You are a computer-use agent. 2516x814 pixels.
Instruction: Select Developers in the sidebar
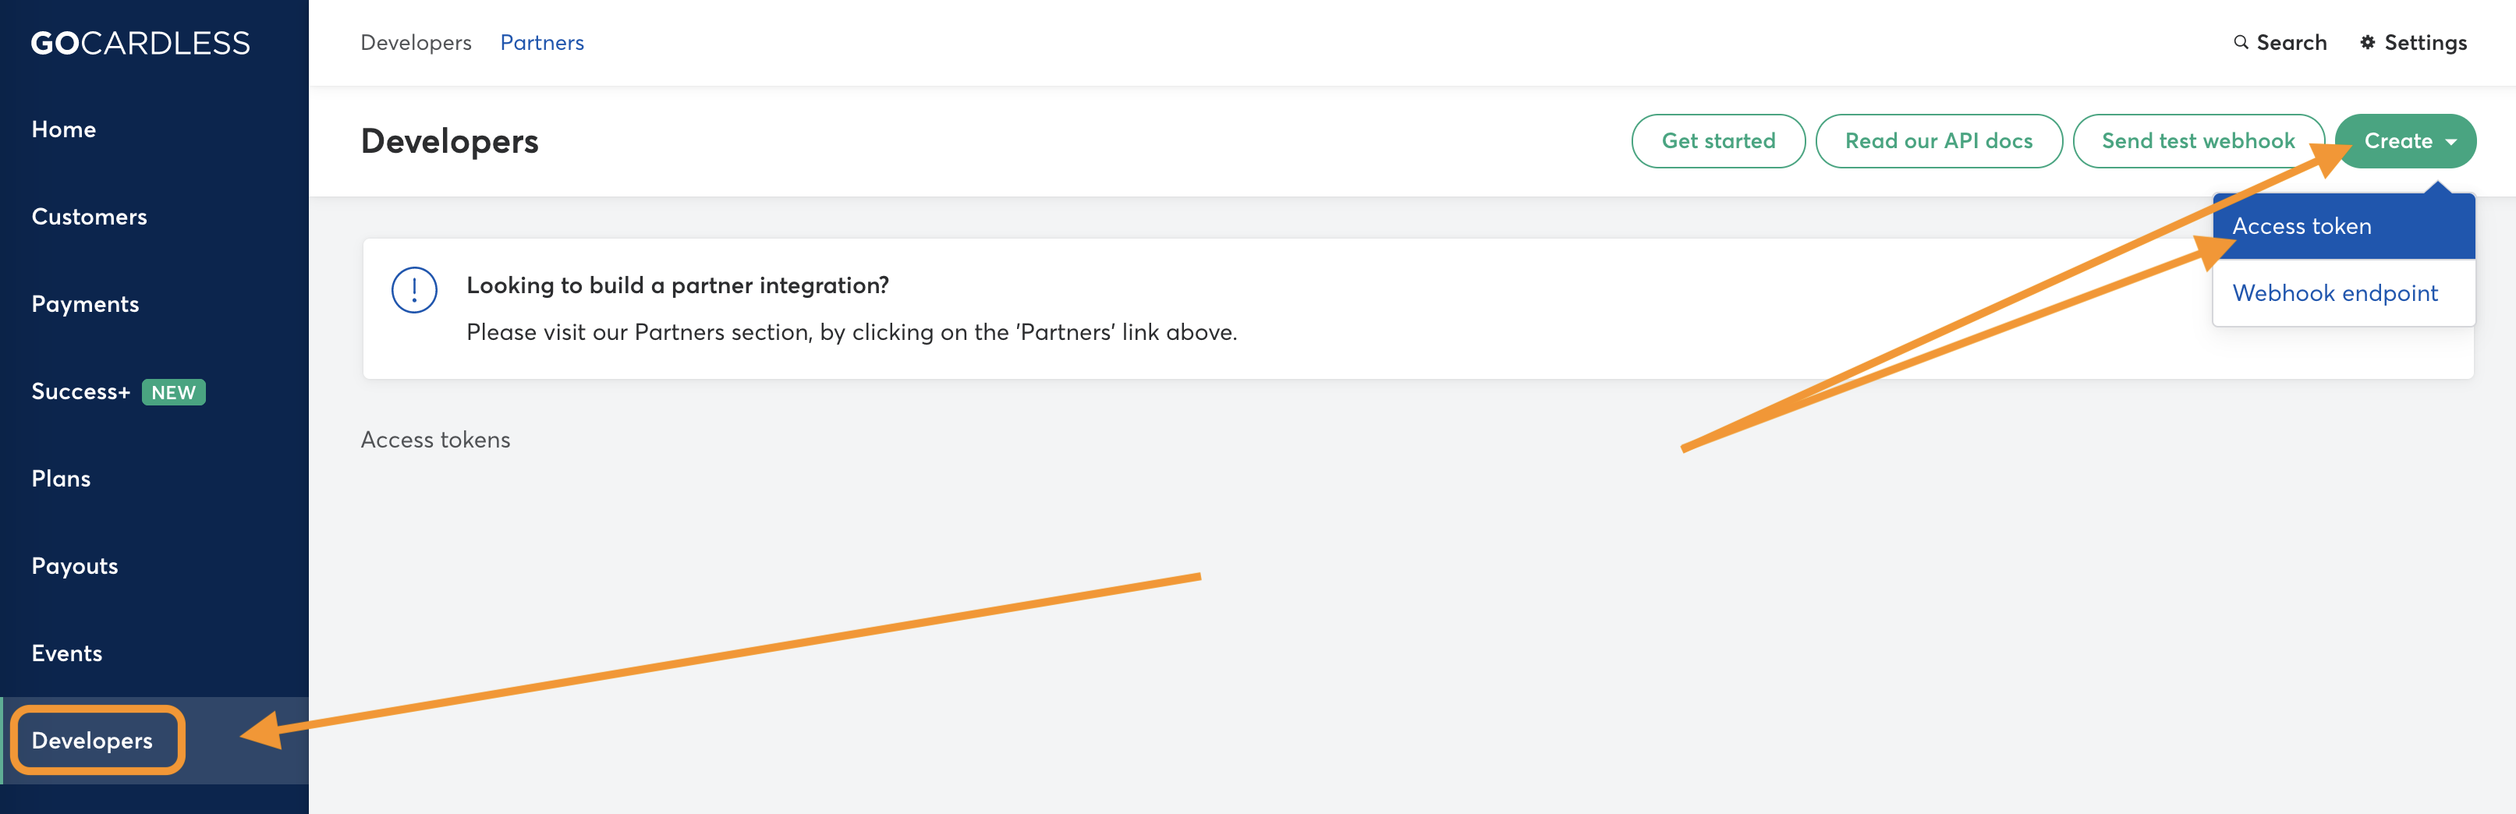tap(92, 741)
